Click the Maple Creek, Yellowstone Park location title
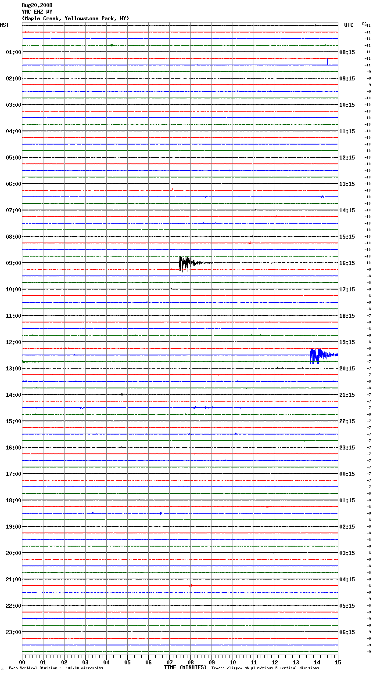Image resolution: width=373 pixels, height=674 pixels. 75,18
